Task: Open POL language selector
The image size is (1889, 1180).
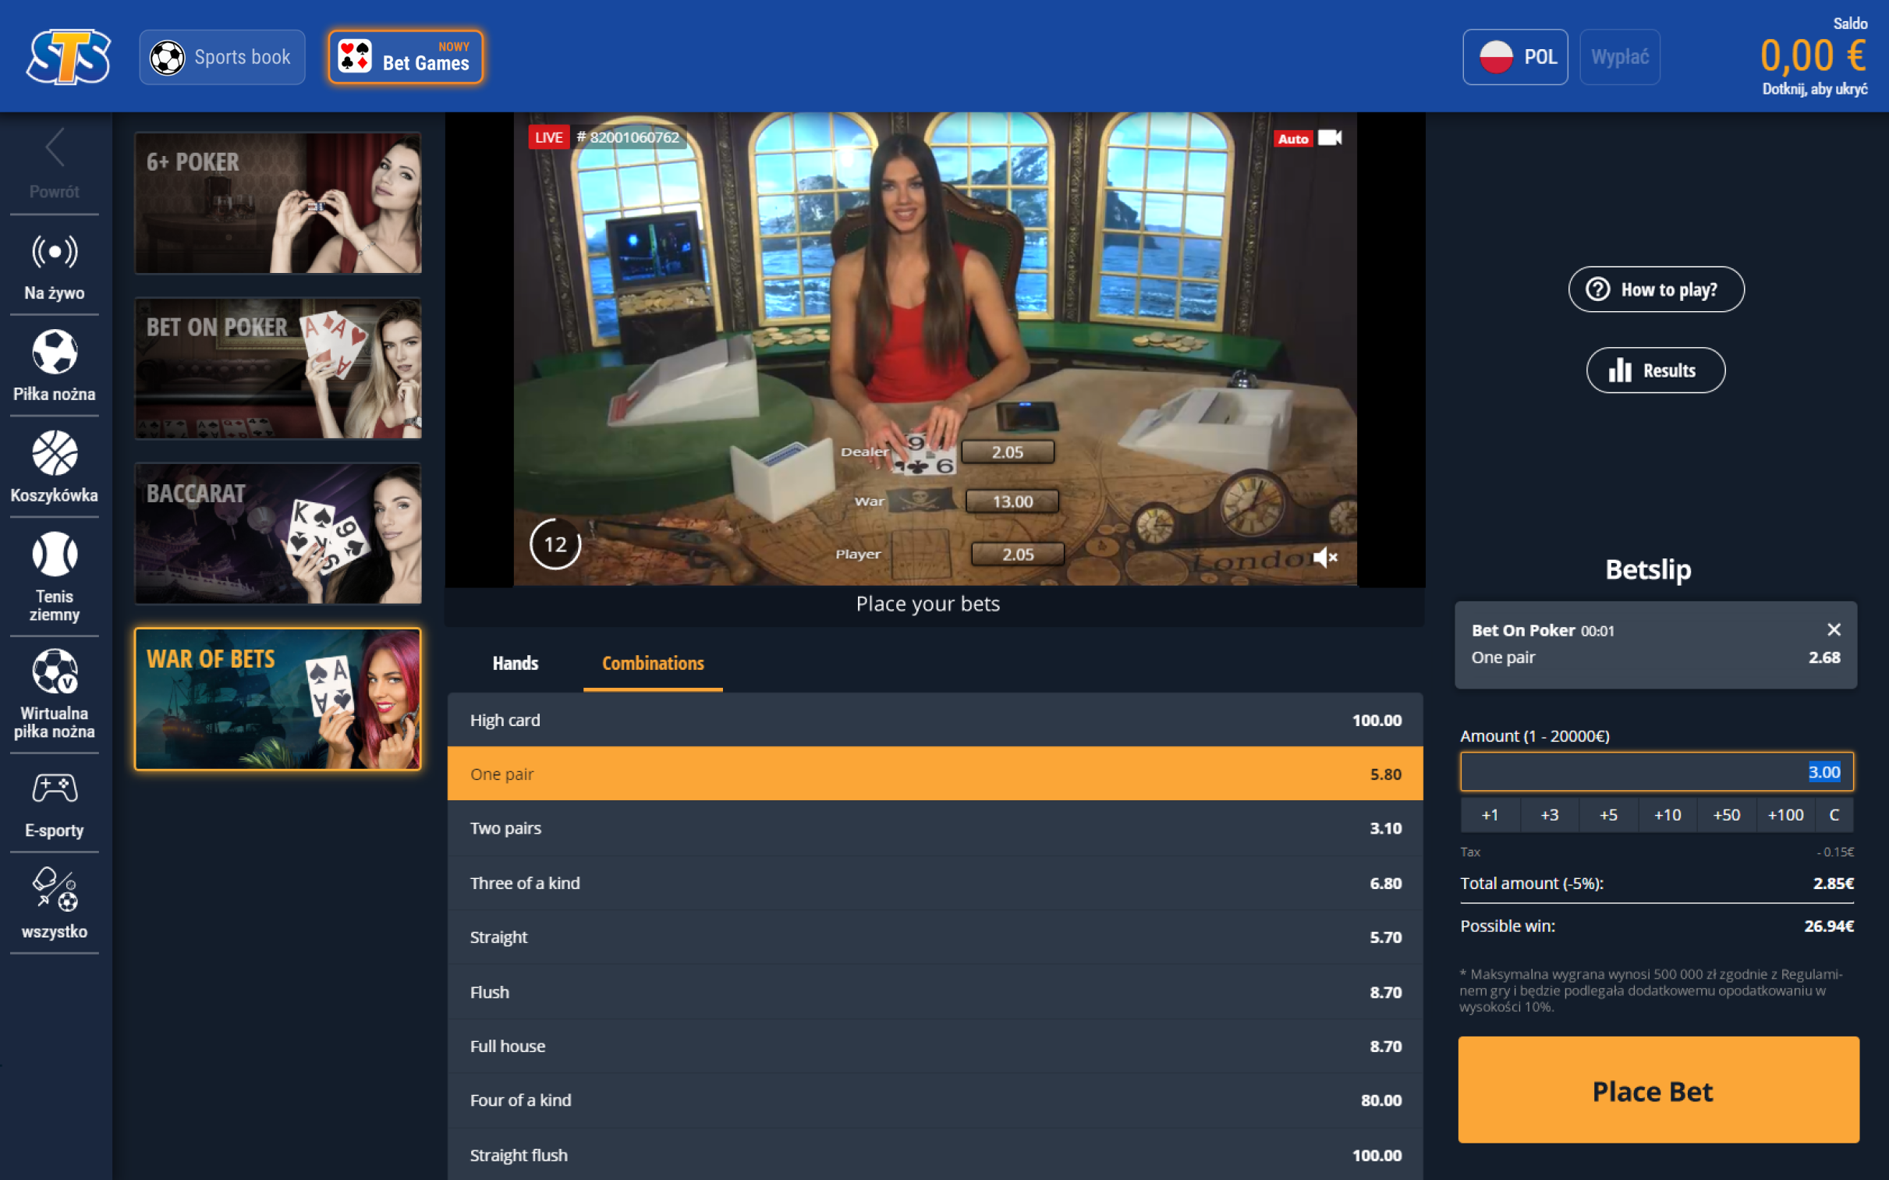Action: [1515, 57]
